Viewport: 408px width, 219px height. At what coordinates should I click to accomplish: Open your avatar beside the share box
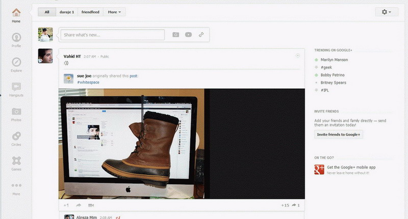point(45,35)
